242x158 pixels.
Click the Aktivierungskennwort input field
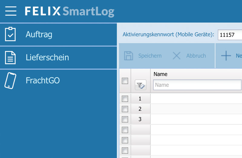pyautogui.click(x=230, y=35)
